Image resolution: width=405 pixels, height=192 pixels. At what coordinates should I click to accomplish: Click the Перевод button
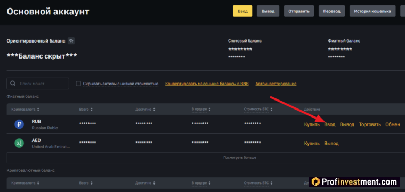pyautogui.click(x=331, y=11)
